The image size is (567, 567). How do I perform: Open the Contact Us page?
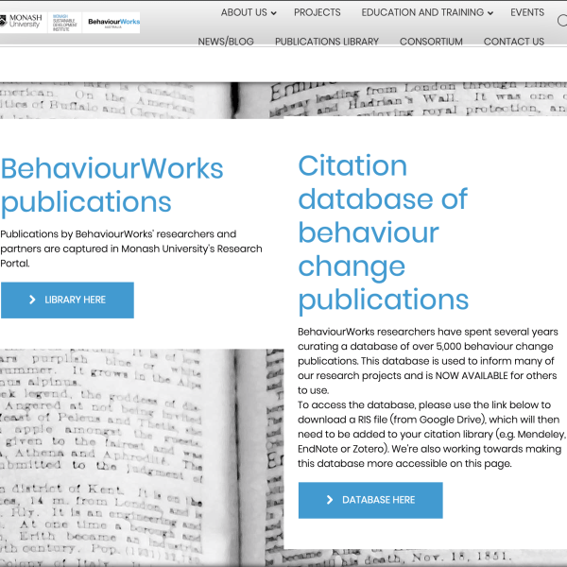point(514,42)
